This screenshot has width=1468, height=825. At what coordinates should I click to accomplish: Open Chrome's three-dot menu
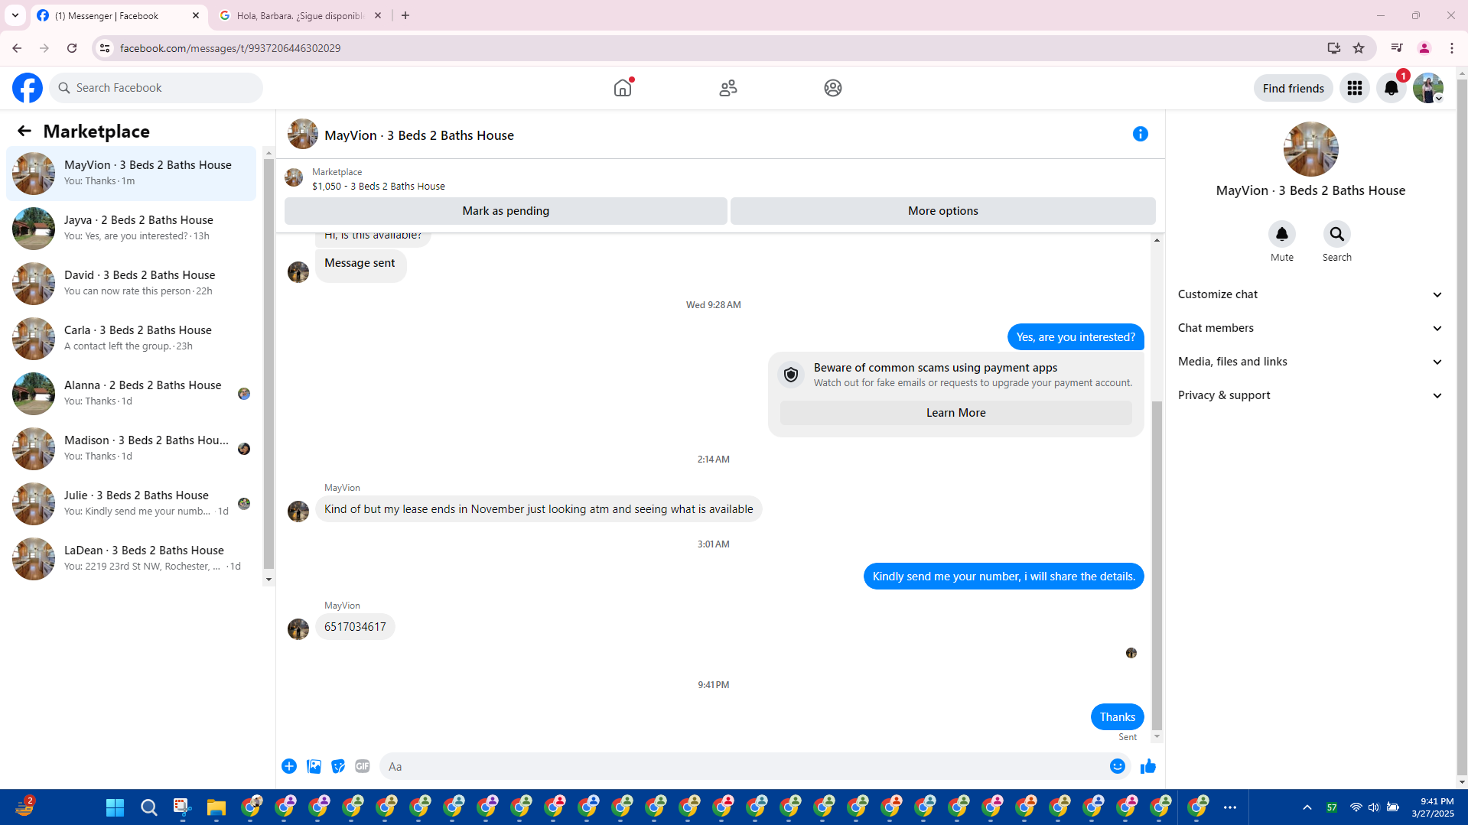[x=1452, y=48]
